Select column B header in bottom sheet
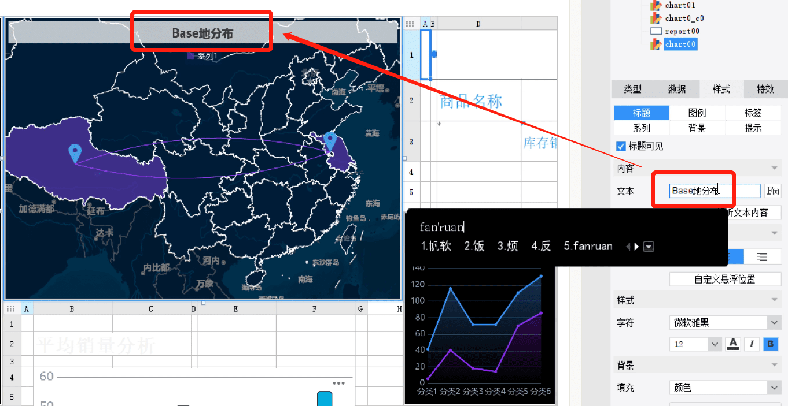This screenshot has width=788, height=406. click(x=72, y=309)
